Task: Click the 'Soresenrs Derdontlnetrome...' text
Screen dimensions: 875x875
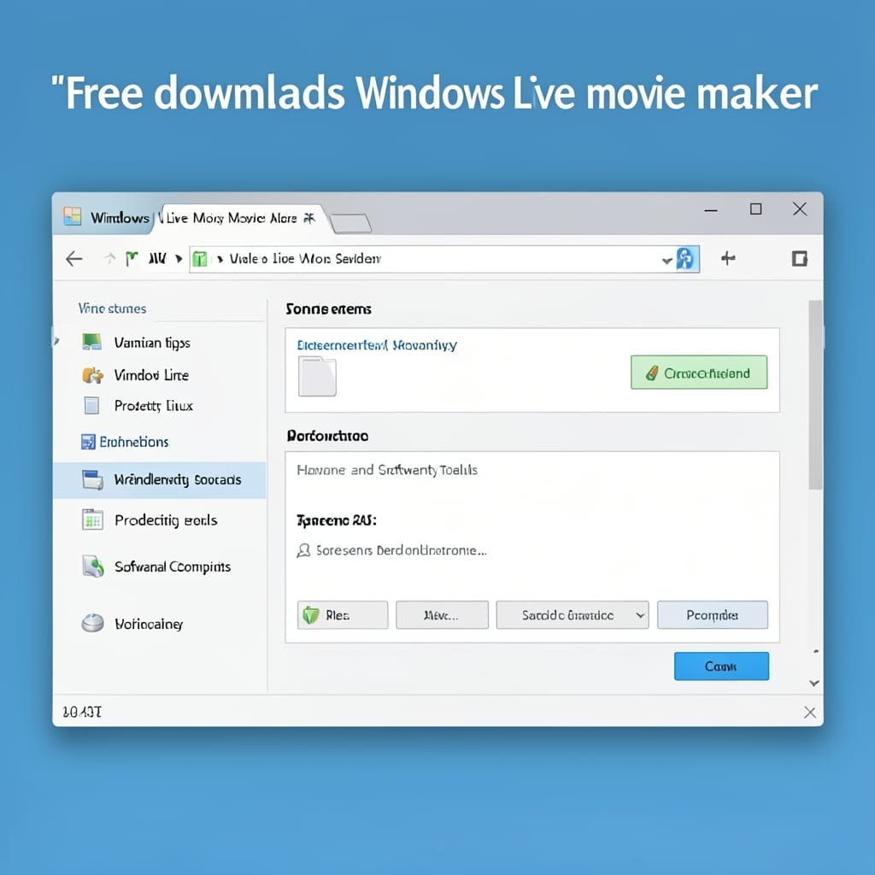Action: coord(402,551)
